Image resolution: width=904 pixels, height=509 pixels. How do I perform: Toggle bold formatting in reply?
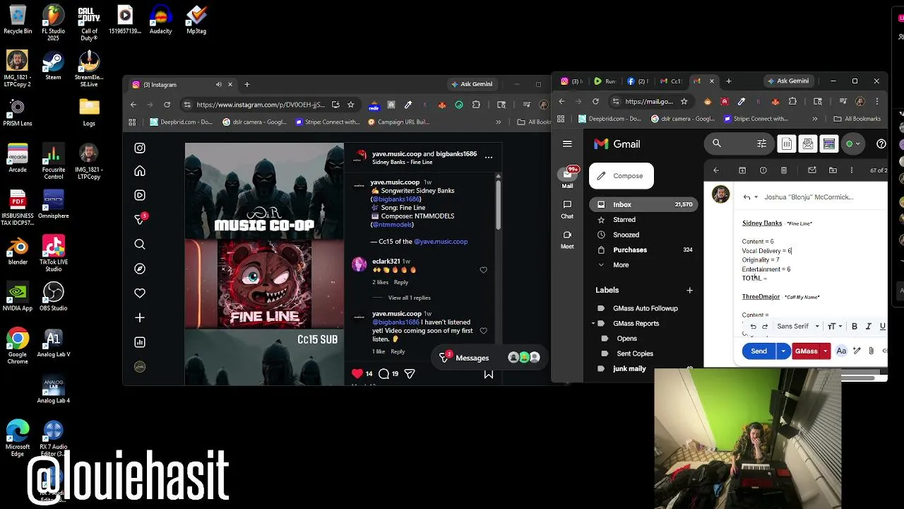coord(855,327)
